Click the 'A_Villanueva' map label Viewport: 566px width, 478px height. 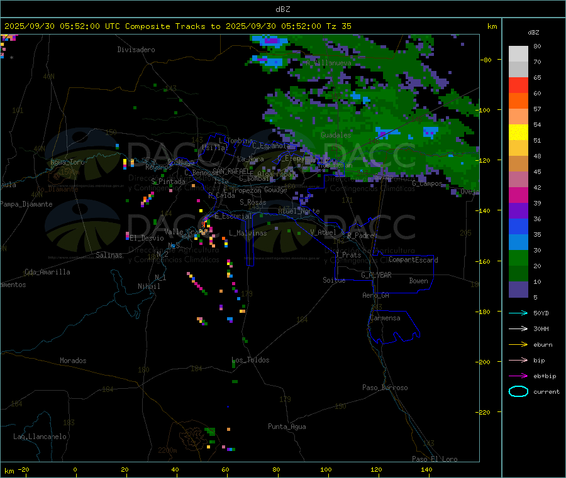pos(328,63)
